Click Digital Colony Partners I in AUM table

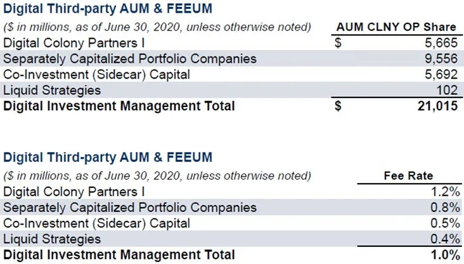(74, 43)
